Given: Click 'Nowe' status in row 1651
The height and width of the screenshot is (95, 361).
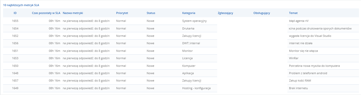Looking at the screenshot, I should tap(150, 51).
